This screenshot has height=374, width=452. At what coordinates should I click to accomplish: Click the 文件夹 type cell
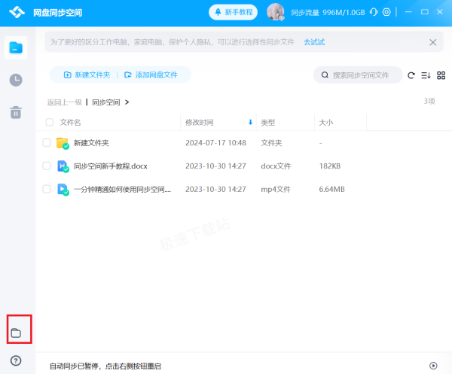(271, 143)
